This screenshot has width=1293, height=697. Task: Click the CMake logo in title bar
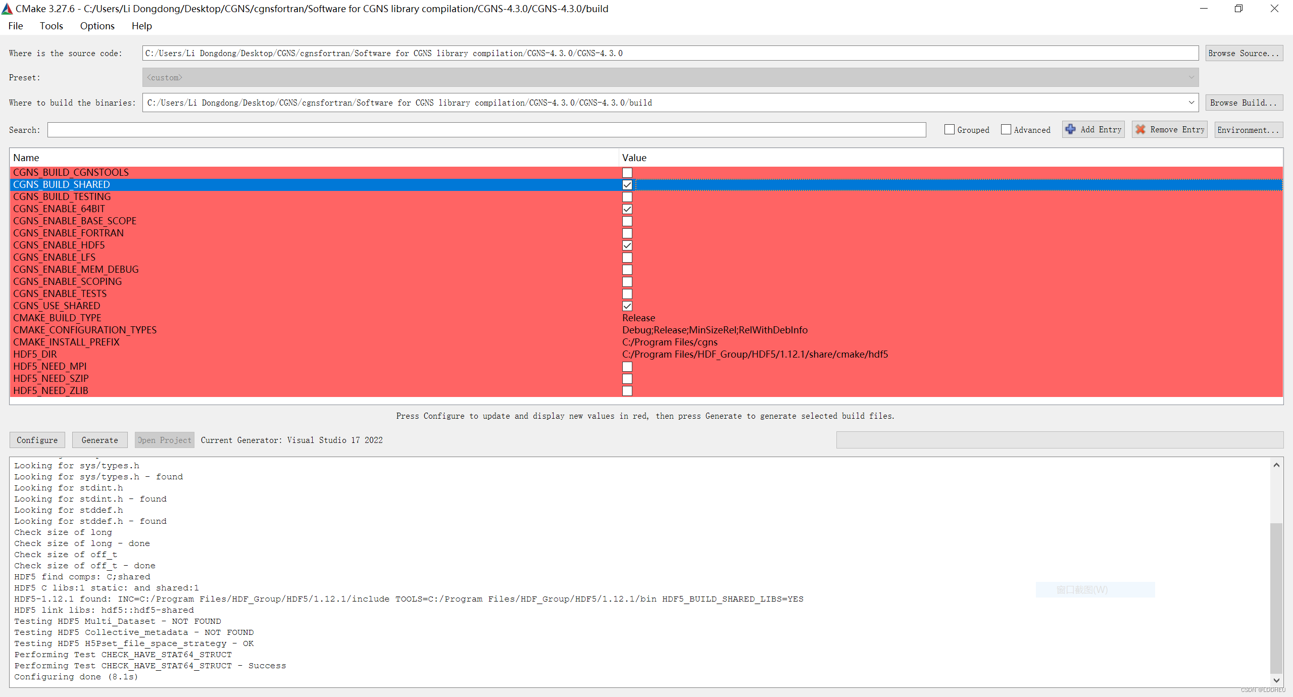(x=7, y=9)
